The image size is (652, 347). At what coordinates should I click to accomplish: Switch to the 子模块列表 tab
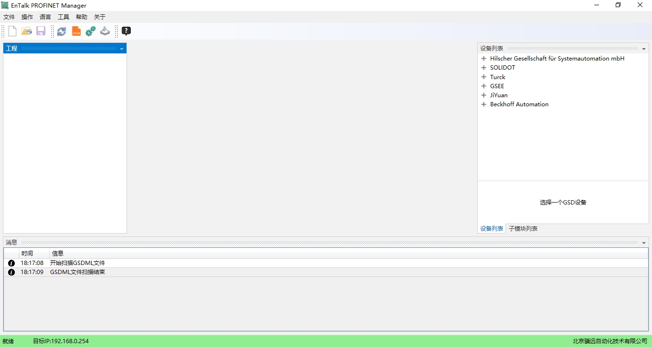[x=523, y=229]
